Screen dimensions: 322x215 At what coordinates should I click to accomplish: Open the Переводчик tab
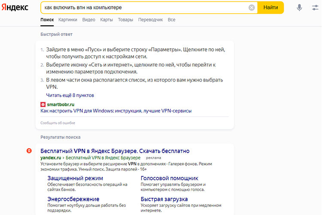(x=151, y=20)
